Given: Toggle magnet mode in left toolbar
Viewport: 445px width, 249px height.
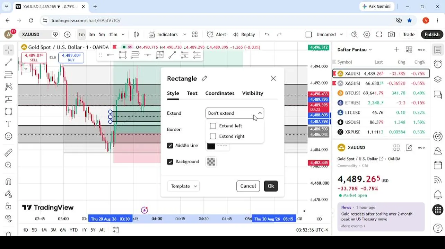Looking at the screenshot, I should point(9,181).
